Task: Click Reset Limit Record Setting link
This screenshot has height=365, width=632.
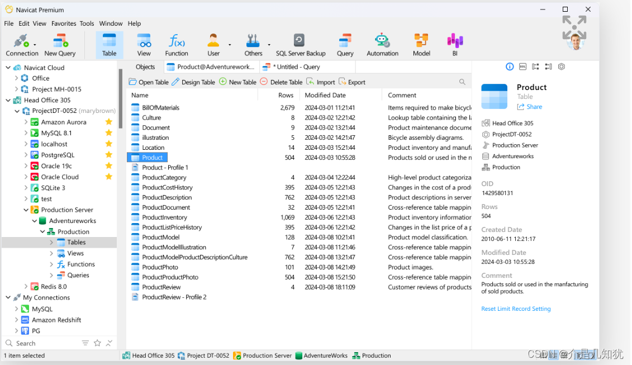Action: pos(516,309)
